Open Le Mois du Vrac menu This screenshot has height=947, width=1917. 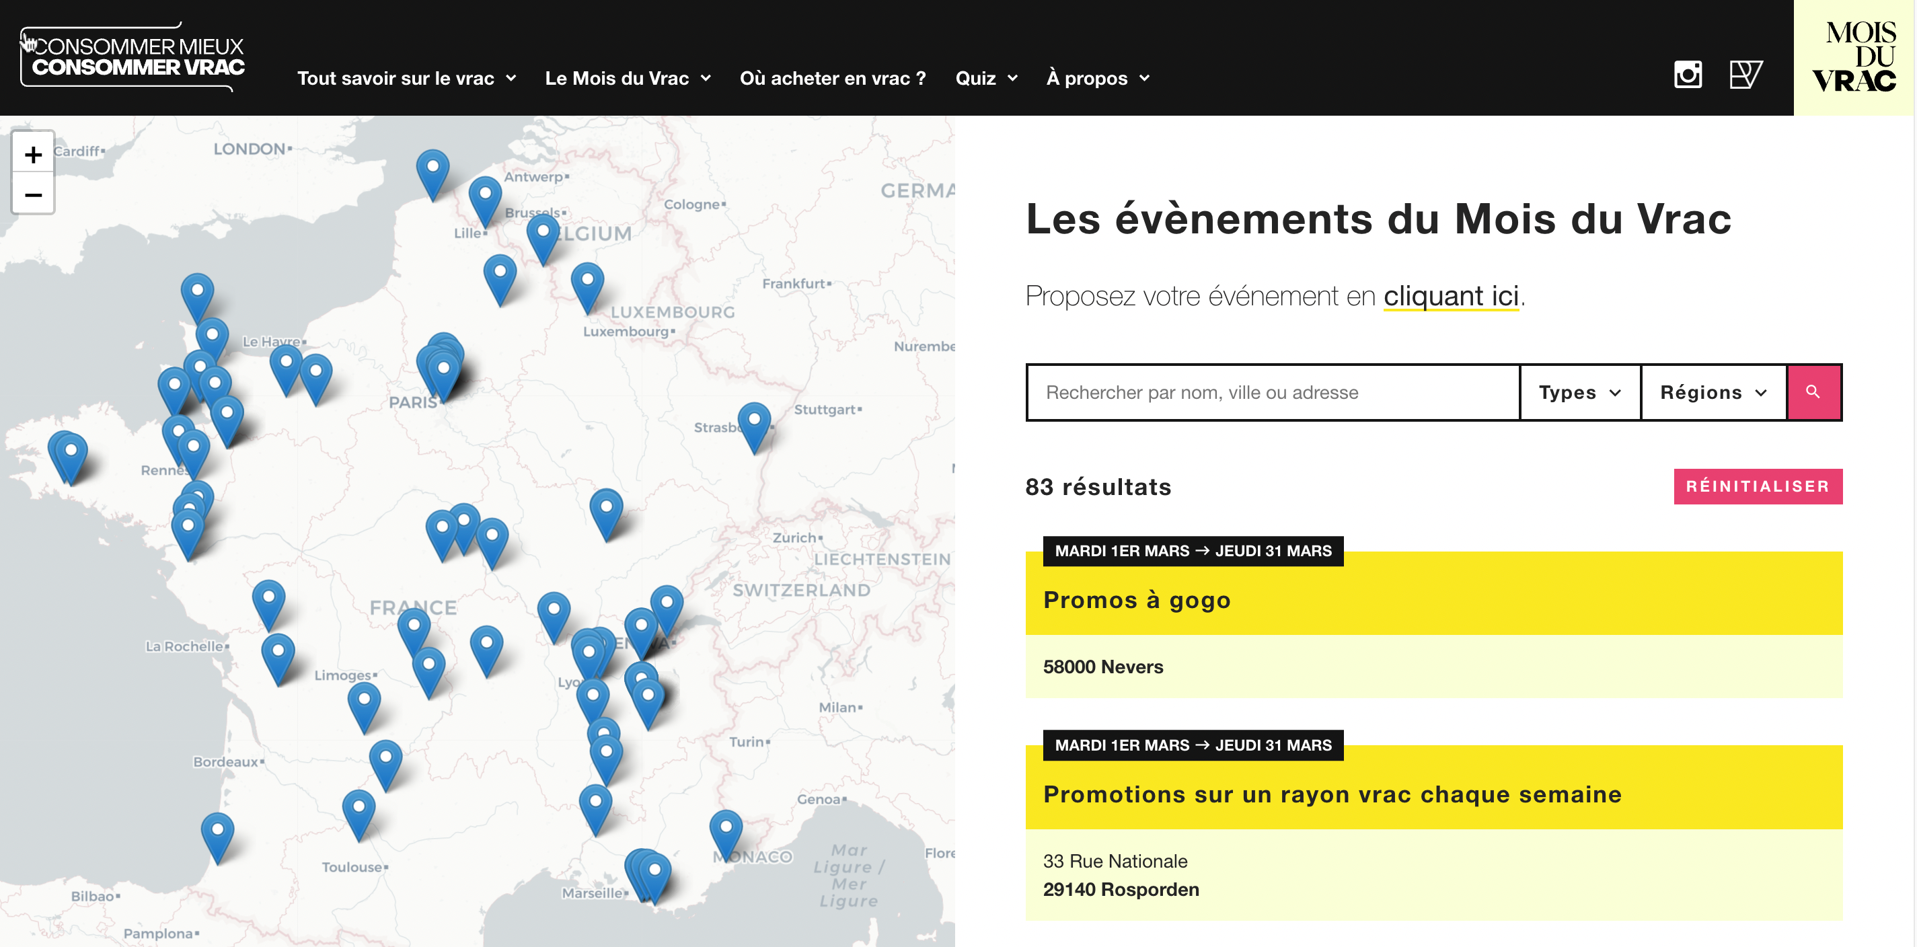(x=628, y=78)
